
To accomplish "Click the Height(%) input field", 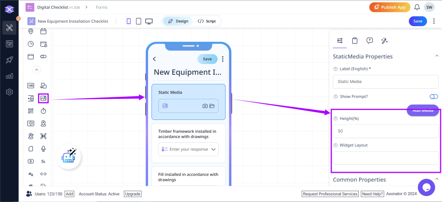I will click(x=385, y=131).
